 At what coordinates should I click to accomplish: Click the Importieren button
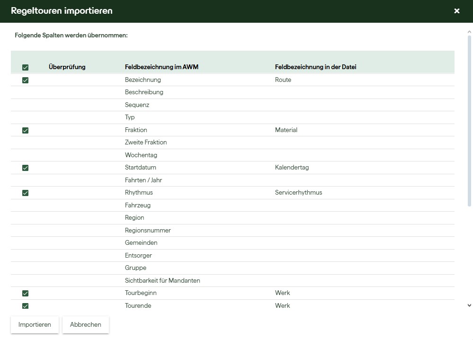coord(35,325)
